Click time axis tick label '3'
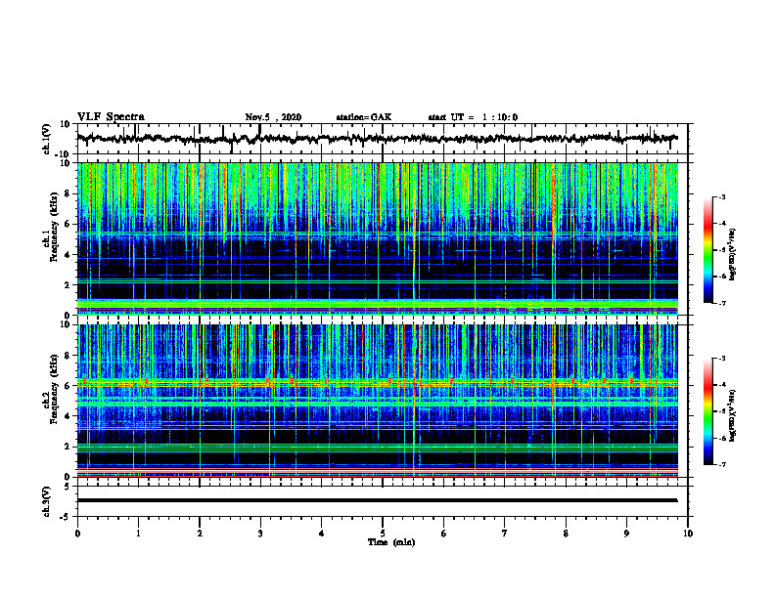The height and width of the screenshot is (598, 775). pyautogui.click(x=260, y=534)
